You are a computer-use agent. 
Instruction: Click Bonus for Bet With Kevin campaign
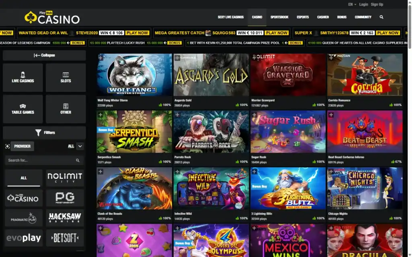(x=295, y=43)
